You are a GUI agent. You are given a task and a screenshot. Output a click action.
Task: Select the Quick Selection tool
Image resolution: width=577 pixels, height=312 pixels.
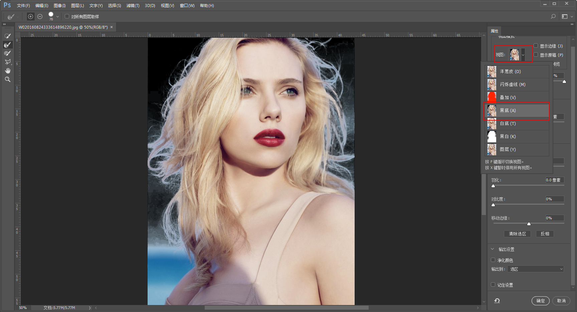coord(7,36)
